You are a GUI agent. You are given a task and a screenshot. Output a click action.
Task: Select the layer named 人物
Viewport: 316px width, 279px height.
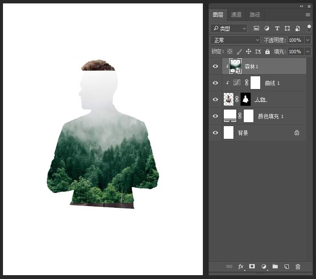tap(264, 99)
